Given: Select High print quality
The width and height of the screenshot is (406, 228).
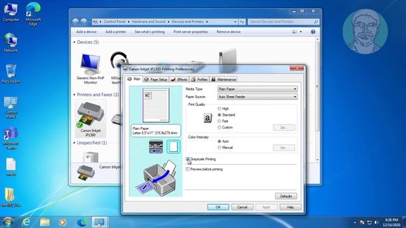Looking at the screenshot, I should 219,108.
